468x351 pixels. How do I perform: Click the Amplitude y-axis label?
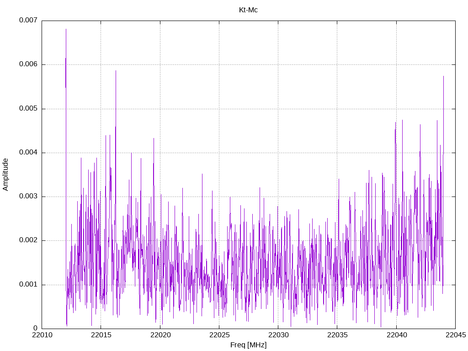coord(6,175)
